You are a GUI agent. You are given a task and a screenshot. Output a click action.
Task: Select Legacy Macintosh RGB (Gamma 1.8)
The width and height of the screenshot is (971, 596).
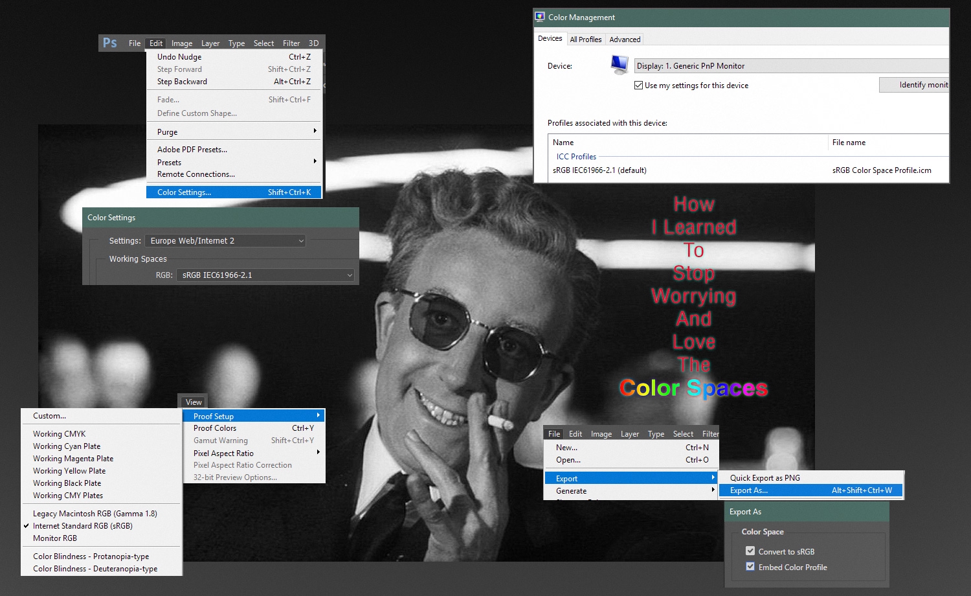102,514
